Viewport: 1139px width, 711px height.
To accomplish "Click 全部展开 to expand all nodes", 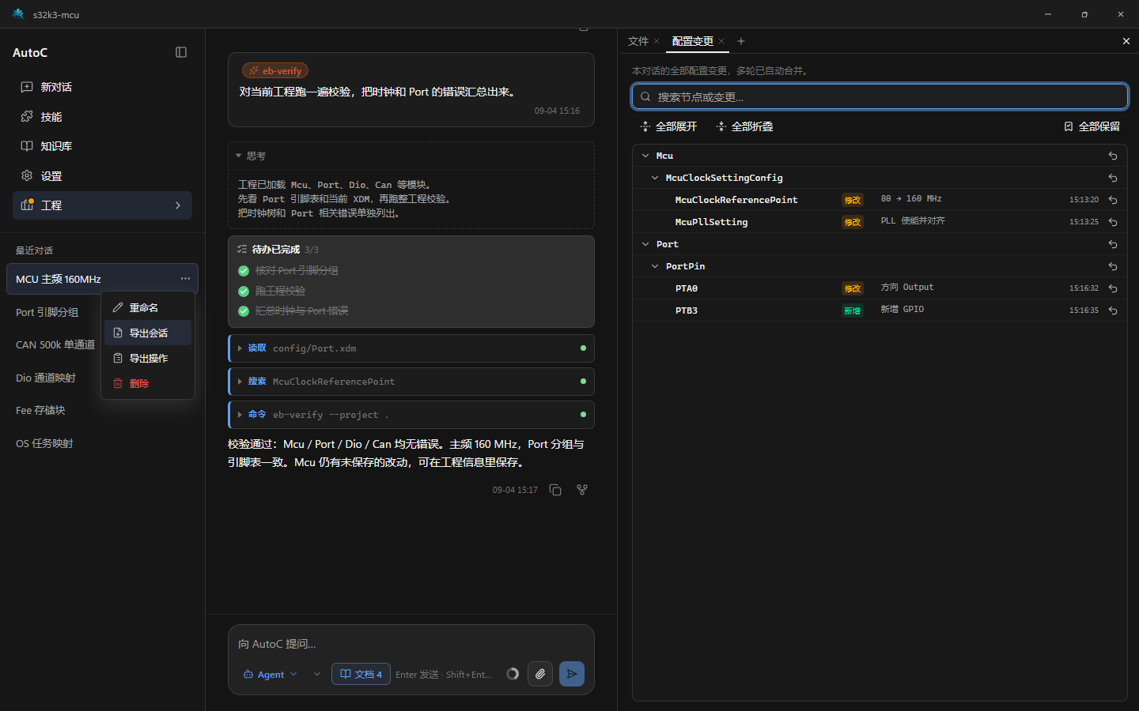I will coord(668,126).
